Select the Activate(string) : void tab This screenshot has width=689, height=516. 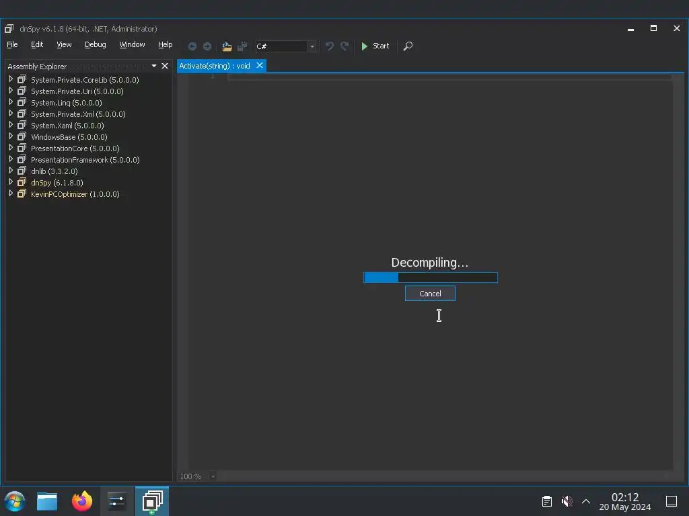point(215,66)
